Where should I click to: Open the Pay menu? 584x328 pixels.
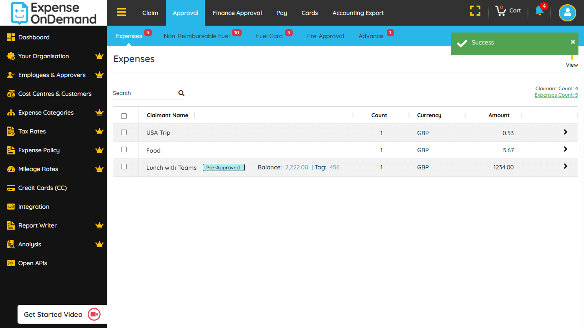[282, 13]
